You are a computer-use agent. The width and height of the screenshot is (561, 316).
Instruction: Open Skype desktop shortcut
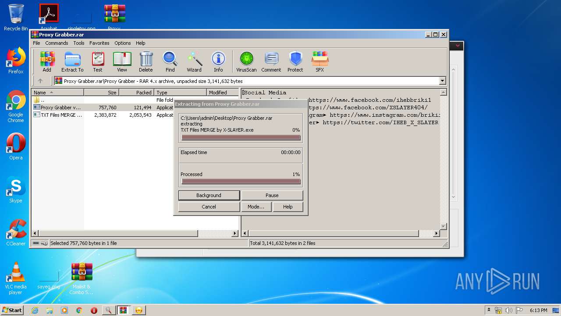coord(16,190)
